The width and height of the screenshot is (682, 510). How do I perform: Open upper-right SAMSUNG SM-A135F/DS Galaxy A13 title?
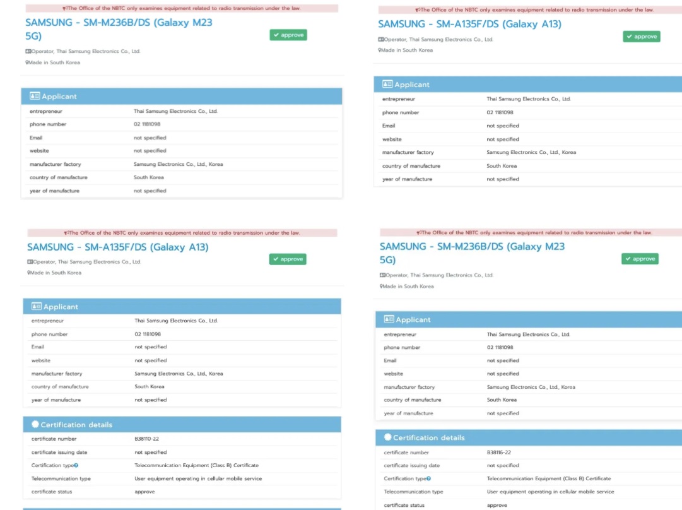470,24
